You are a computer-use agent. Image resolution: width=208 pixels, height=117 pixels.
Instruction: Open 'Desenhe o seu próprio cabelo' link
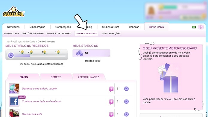coord(39,89)
